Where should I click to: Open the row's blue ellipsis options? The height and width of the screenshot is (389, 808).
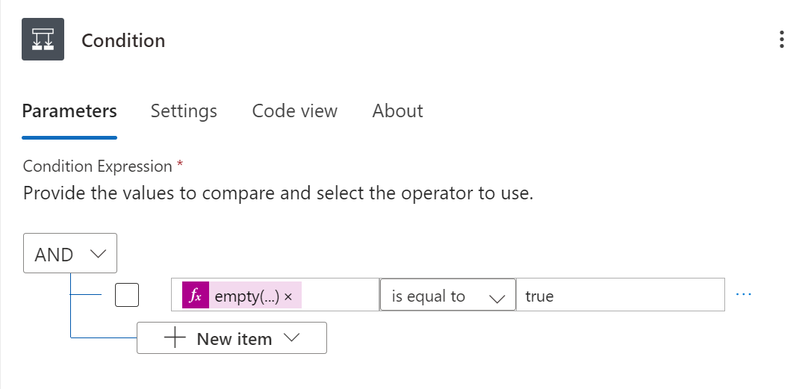click(x=744, y=294)
